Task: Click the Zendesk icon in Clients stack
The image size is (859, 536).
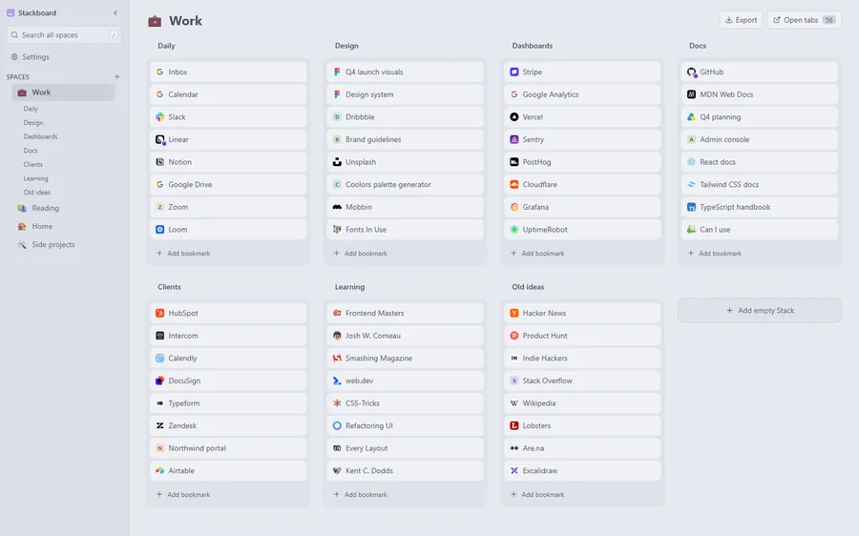Action: click(x=160, y=425)
